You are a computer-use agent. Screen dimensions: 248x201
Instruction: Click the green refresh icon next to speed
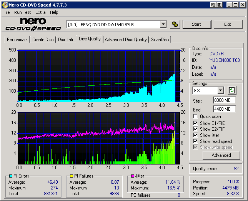click(x=232, y=91)
